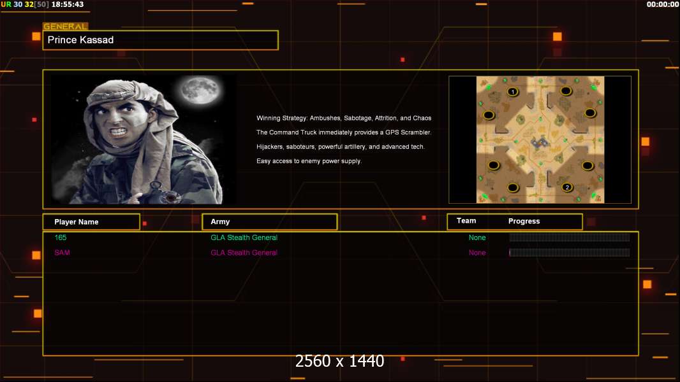
Task: Click the Progress column label
Action: [524, 221]
